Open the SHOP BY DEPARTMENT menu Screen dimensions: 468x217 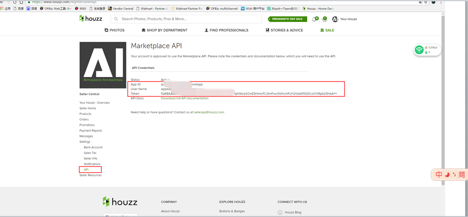tap(164, 30)
